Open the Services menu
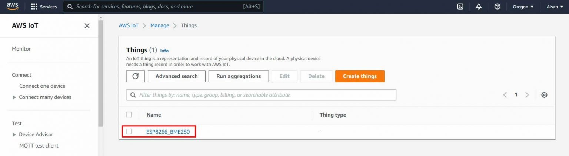Image resolution: width=569 pixels, height=156 pixels. click(44, 7)
